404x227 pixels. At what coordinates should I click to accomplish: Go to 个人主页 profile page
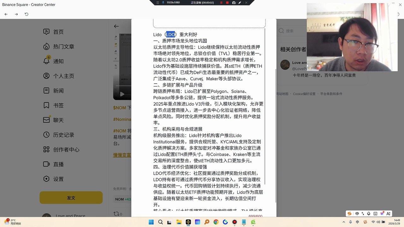pyautogui.click(x=59, y=76)
